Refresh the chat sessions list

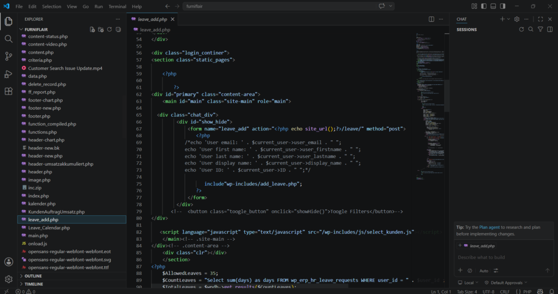coord(521,29)
